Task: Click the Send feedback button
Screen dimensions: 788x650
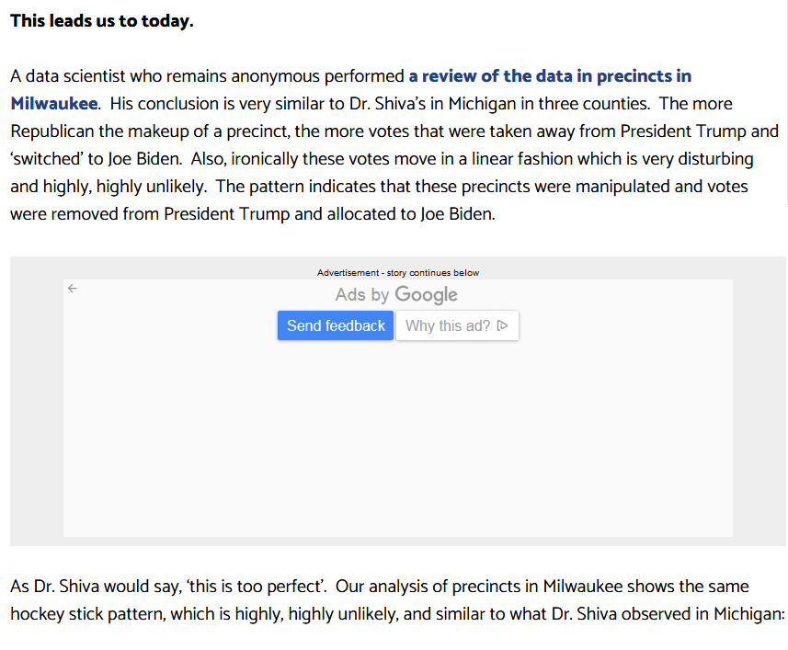Action: (336, 325)
